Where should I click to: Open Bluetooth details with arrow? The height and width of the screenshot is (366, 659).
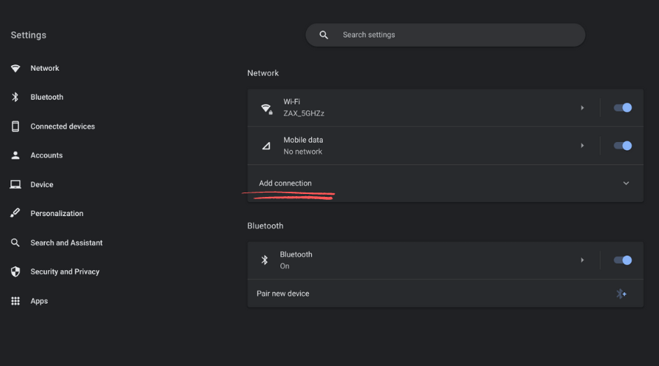point(583,260)
